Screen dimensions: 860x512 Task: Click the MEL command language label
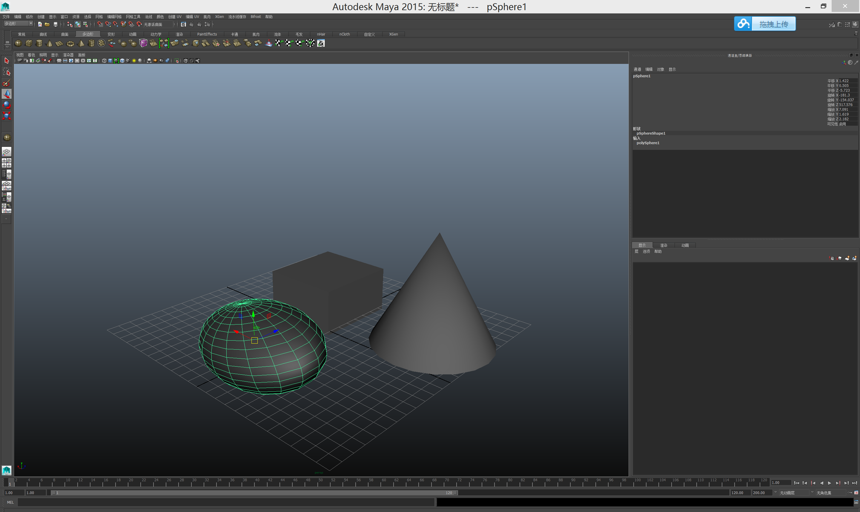click(10, 502)
